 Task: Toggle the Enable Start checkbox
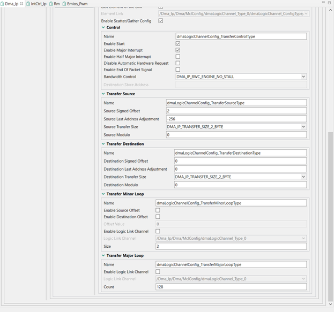coord(178,43)
